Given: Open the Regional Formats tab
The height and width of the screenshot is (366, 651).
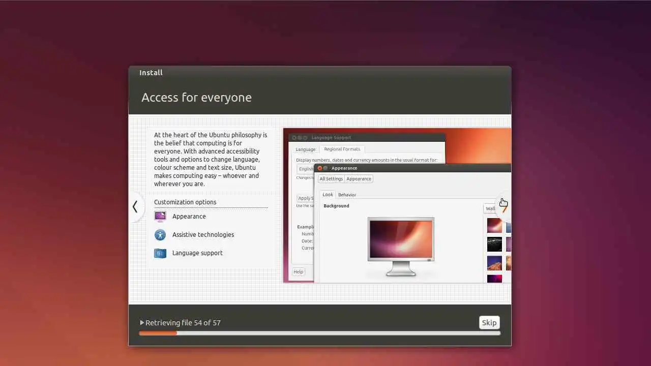Looking at the screenshot, I should (x=342, y=149).
